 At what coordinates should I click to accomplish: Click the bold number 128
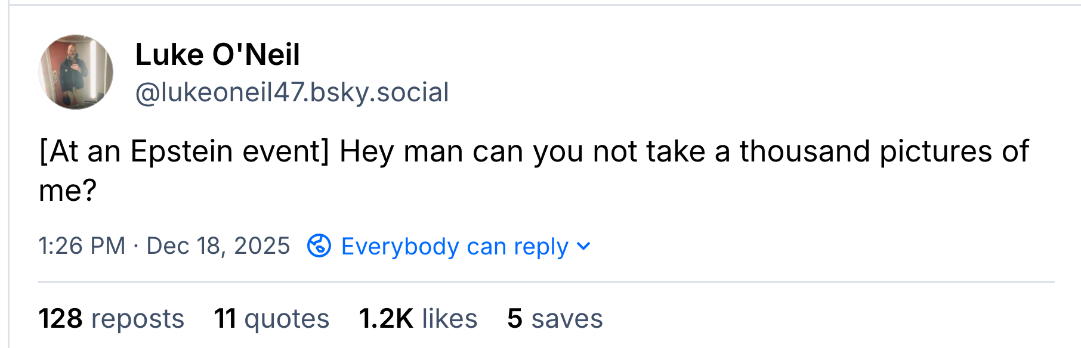61,318
